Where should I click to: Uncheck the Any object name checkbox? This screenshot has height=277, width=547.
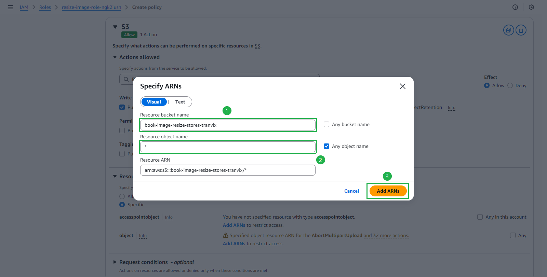tap(326, 146)
